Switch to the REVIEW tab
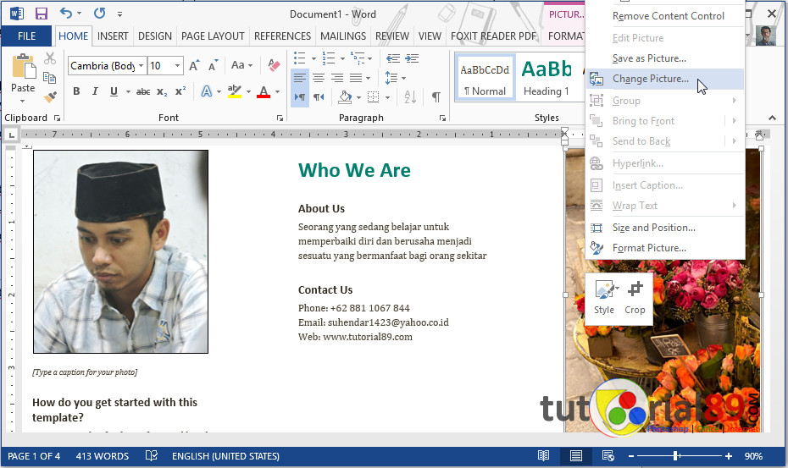This screenshot has height=468, width=788. tap(392, 36)
